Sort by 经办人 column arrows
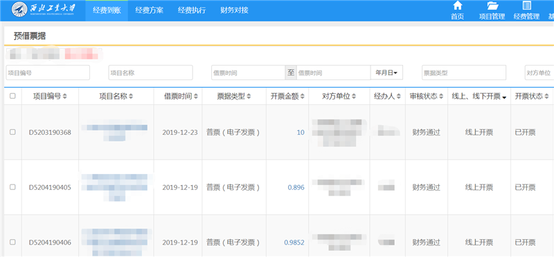This screenshot has height=257, width=554. pyautogui.click(x=399, y=96)
